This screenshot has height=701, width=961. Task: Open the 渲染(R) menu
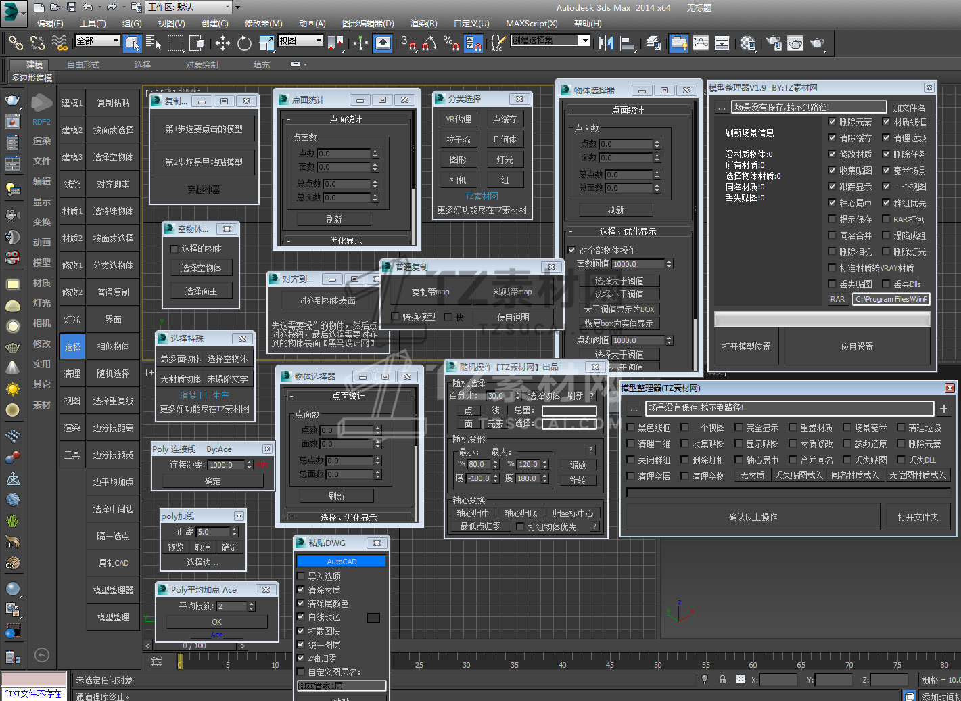coord(423,23)
